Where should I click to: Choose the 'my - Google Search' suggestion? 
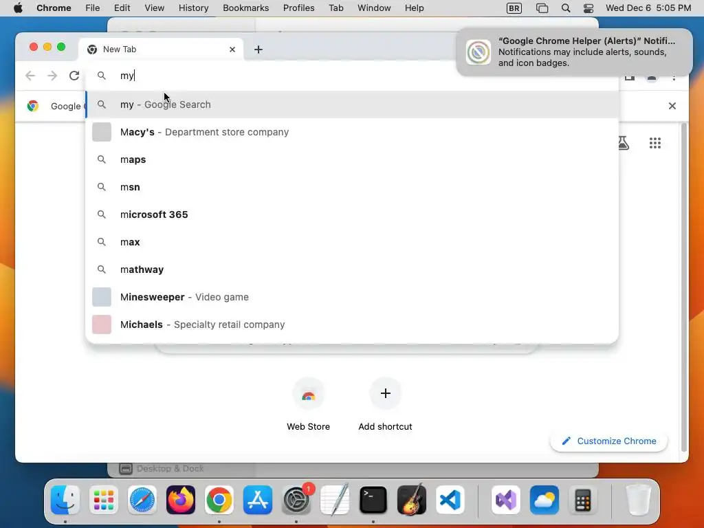coord(352,104)
